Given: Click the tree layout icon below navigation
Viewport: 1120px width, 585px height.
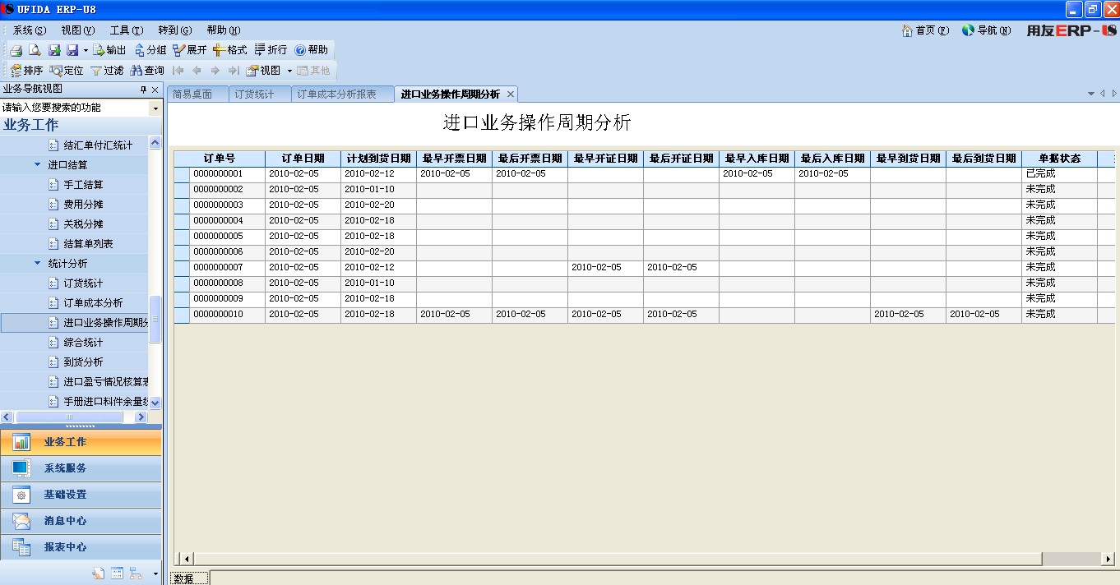Looking at the screenshot, I should pos(136,573).
